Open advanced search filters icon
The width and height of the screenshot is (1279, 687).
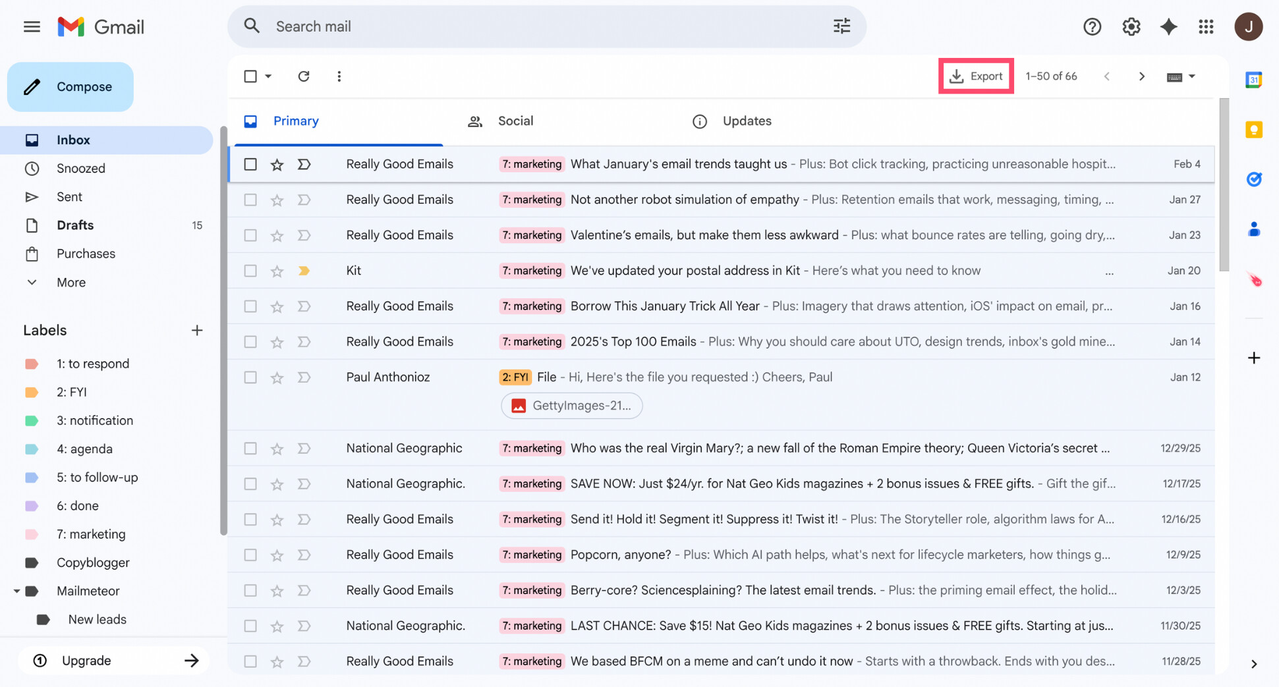(841, 26)
